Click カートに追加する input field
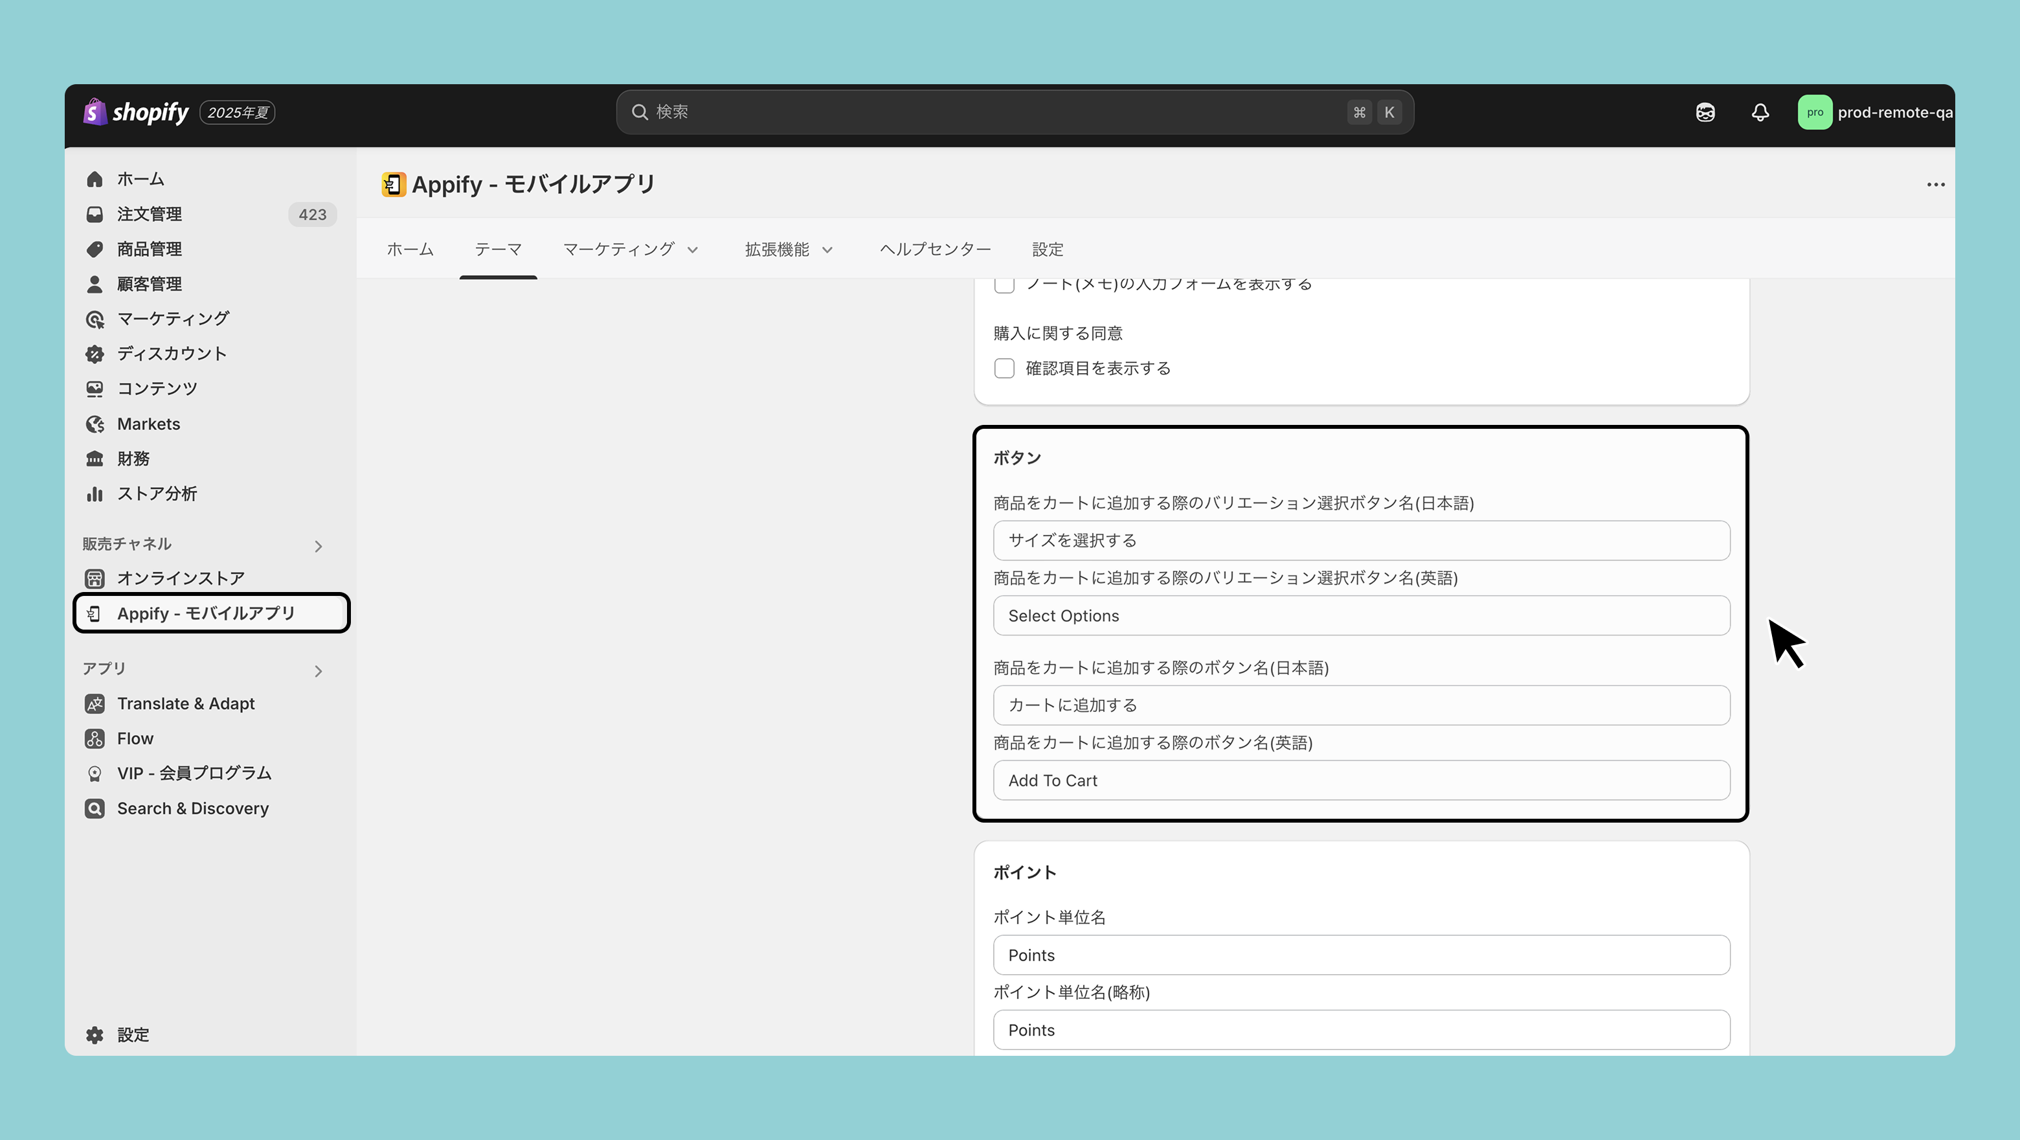 pyautogui.click(x=1362, y=705)
